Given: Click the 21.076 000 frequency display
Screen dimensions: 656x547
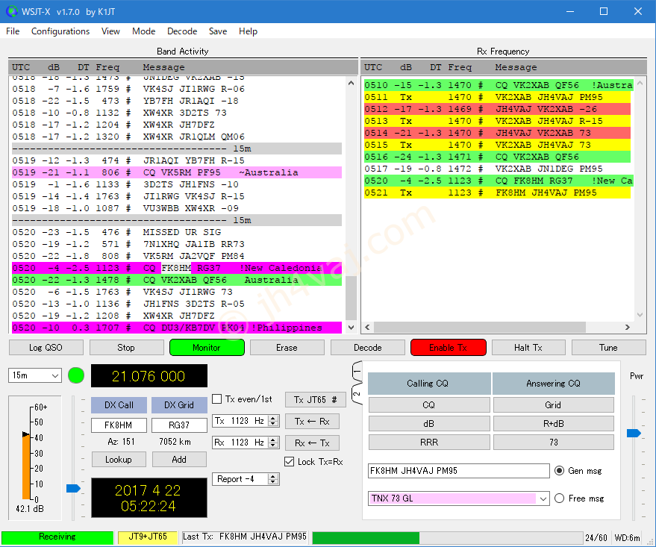Looking at the screenshot, I should (x=149, y=376).
